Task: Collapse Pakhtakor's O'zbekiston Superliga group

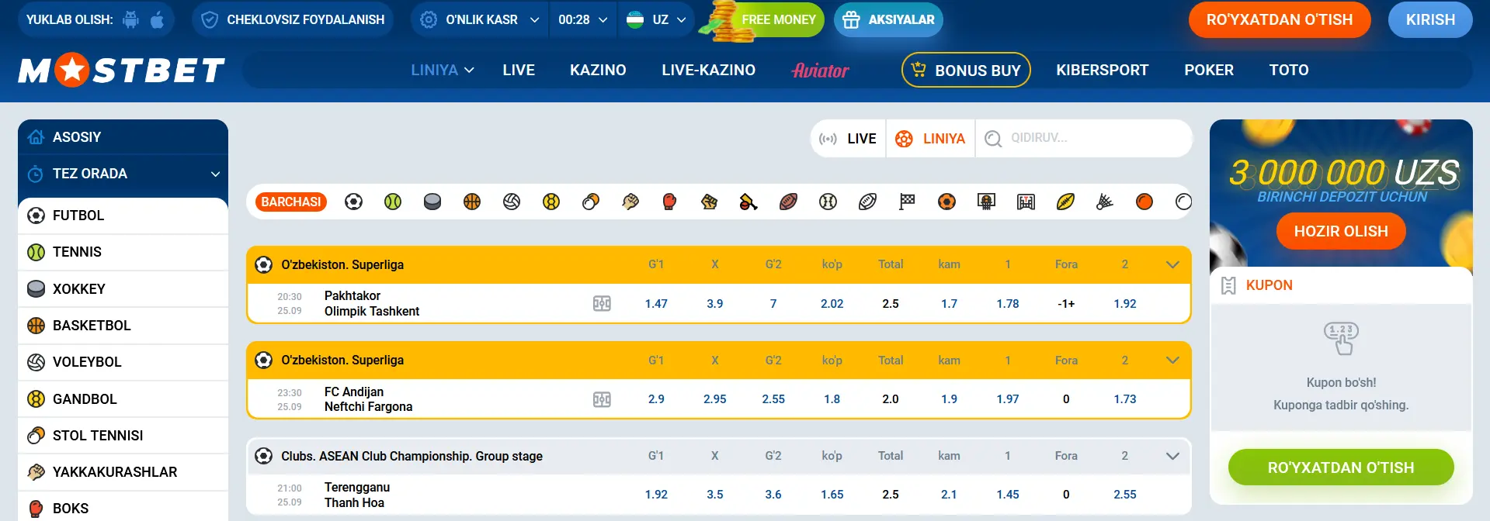Action: [x=1172, y=264]
